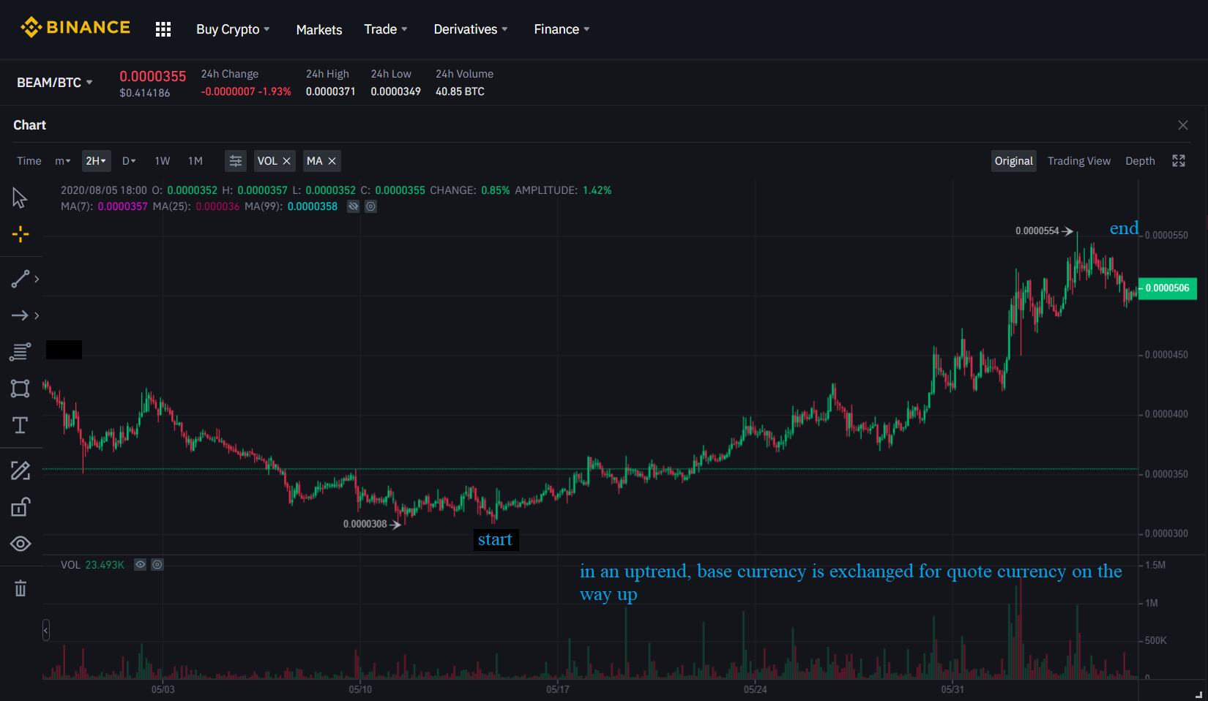The image size is (1208, 701).
Task: Open the Buy Crypto dropdown
Action: [233, 29]
